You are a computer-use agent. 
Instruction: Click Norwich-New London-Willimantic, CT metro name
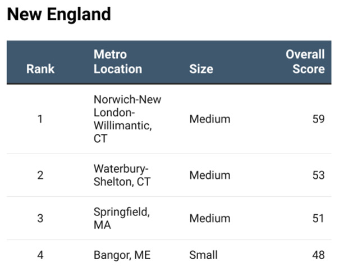127,119
